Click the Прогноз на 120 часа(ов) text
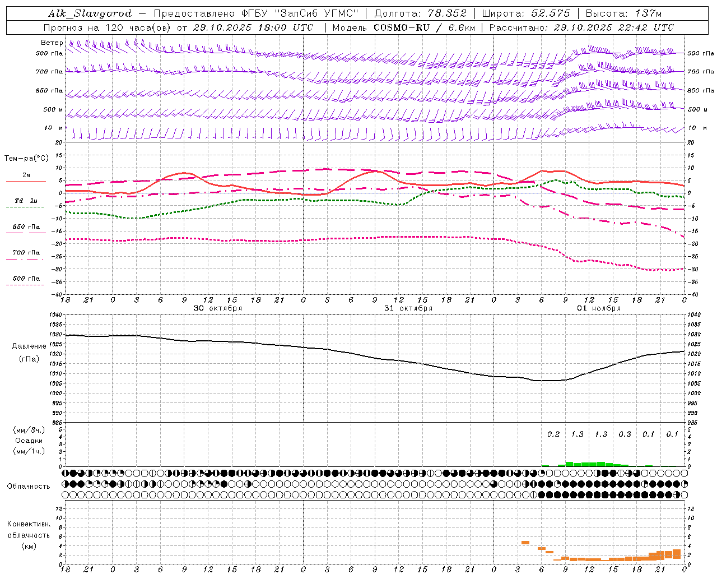This screenshot has height=574, width=717. [107, 27]
